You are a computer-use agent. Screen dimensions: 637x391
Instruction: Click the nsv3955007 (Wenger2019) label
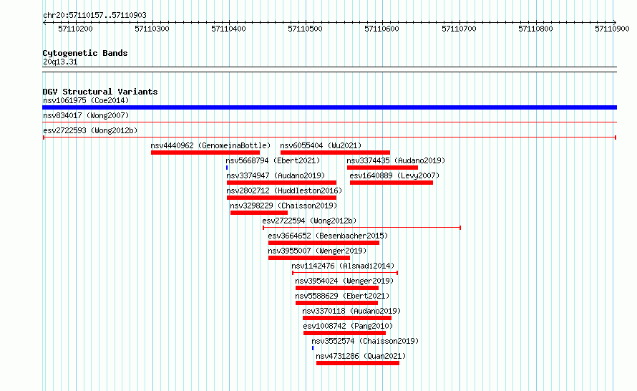click(317, 251)
